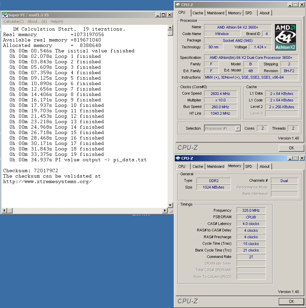Click OK in the bottom CPU-Z window
The width and height of the screenshot is (306, 308).
point(291,301)
